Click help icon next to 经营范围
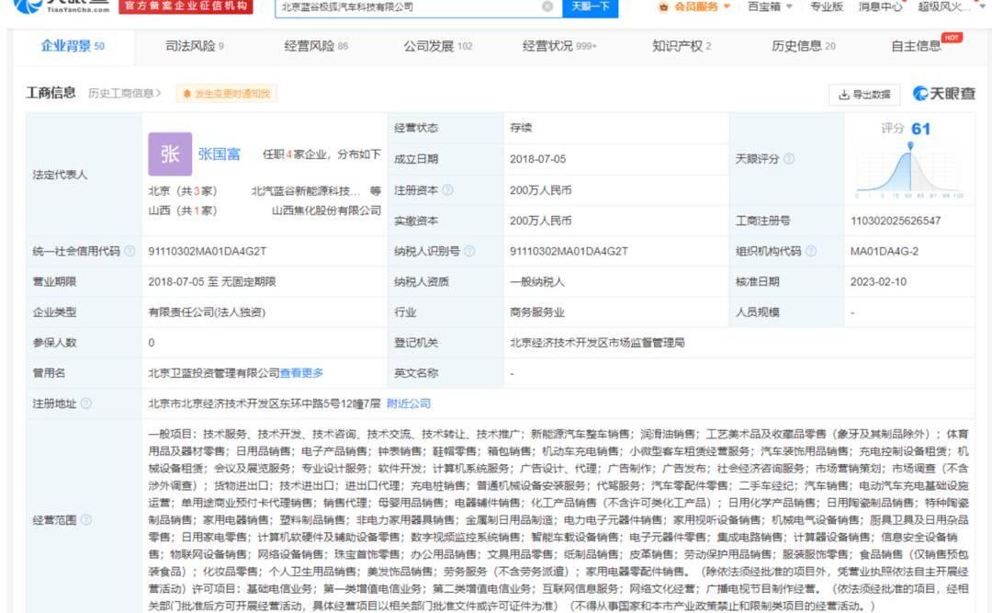 [x=86, y=520]
